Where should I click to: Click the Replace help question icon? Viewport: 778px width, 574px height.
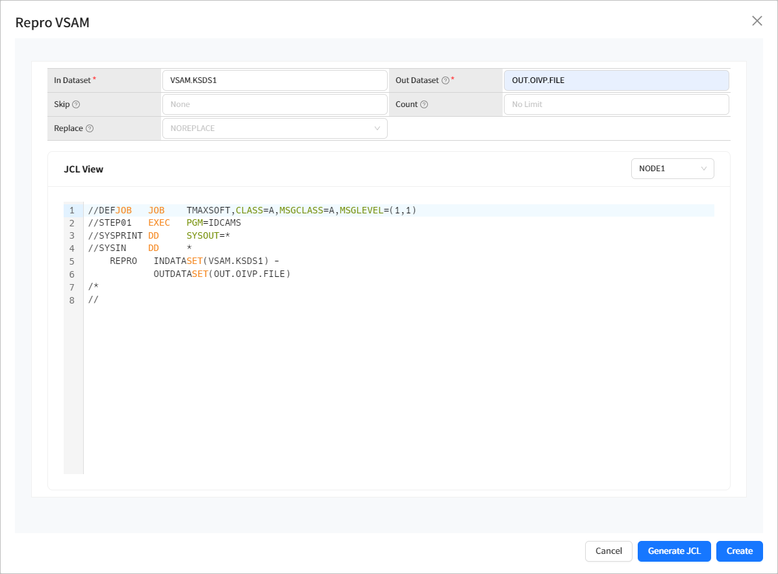90,128
